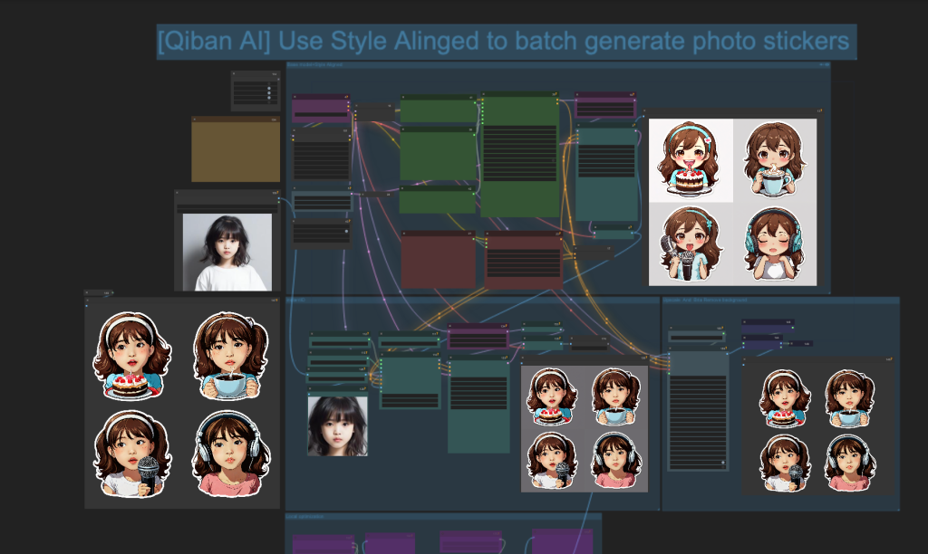The image size is (928, 554).
Task: Click the large cake sticker in left output panel
Action: 132,356
